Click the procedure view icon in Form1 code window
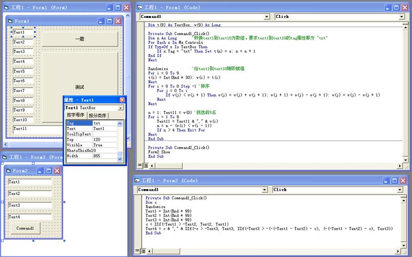 [x=140, y=166]
